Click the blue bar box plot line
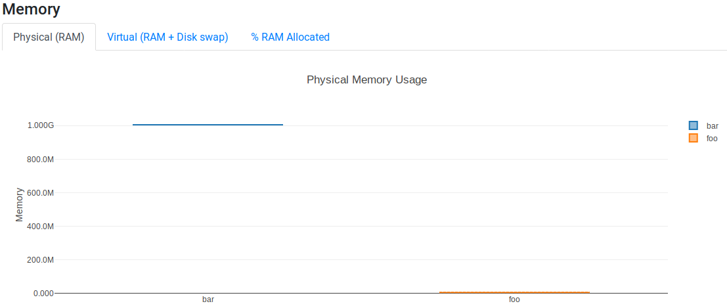Viewport: 727px width, 308px height. (208, 125)
